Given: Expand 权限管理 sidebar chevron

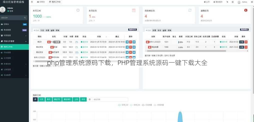Looking at the screenshot, I should click(26, 36).
